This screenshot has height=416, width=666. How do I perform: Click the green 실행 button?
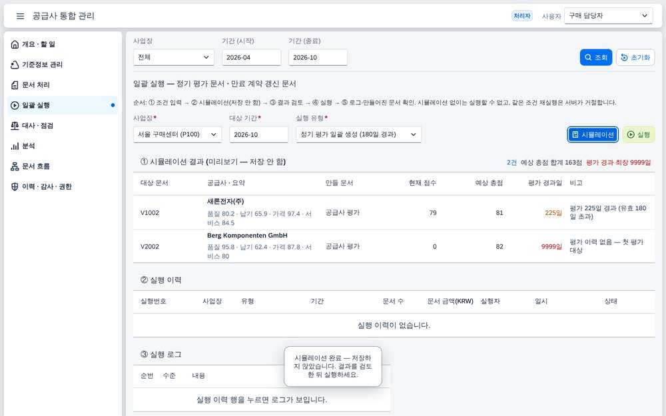639,134
